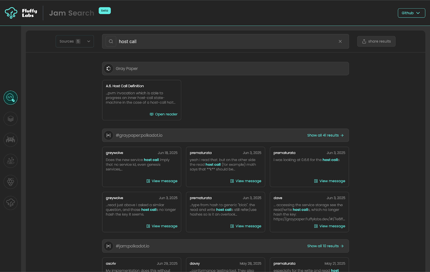Open the Github dropdown menu
Viewport: 430px width, 272px height.
pos(411,13)
